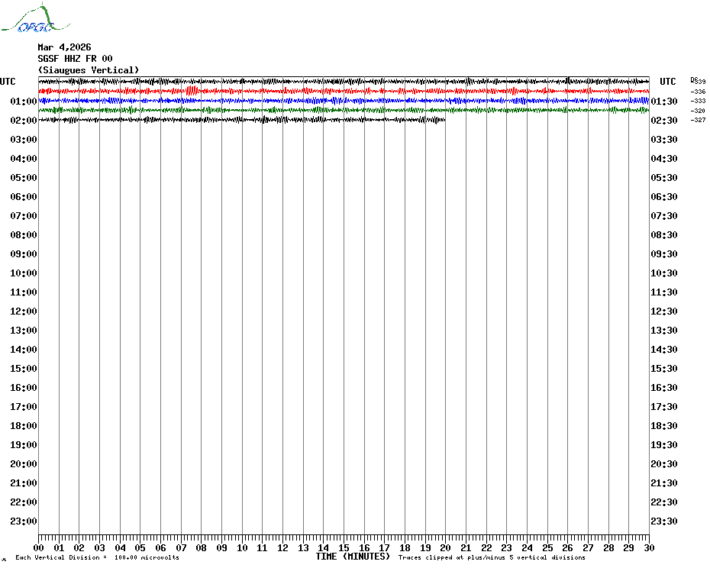710x568 pixels.
Task: Click the 03:00 hour label
Action: coord(24,140)
